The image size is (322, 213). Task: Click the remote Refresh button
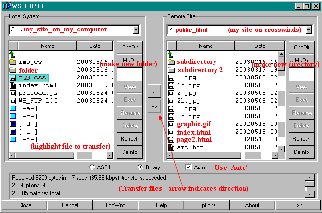click(302, 139)
